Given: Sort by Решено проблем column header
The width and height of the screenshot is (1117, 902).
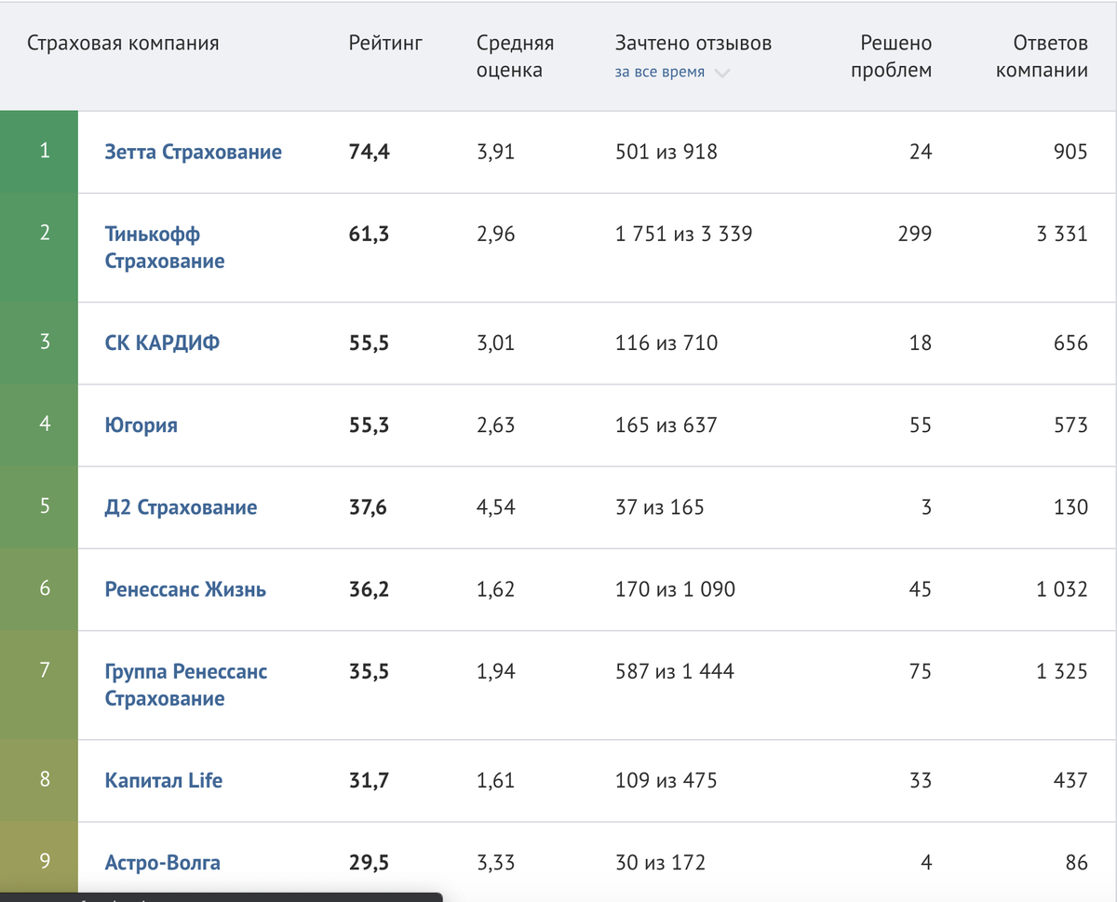Looking at the screenshot, I should pos(891,56).
